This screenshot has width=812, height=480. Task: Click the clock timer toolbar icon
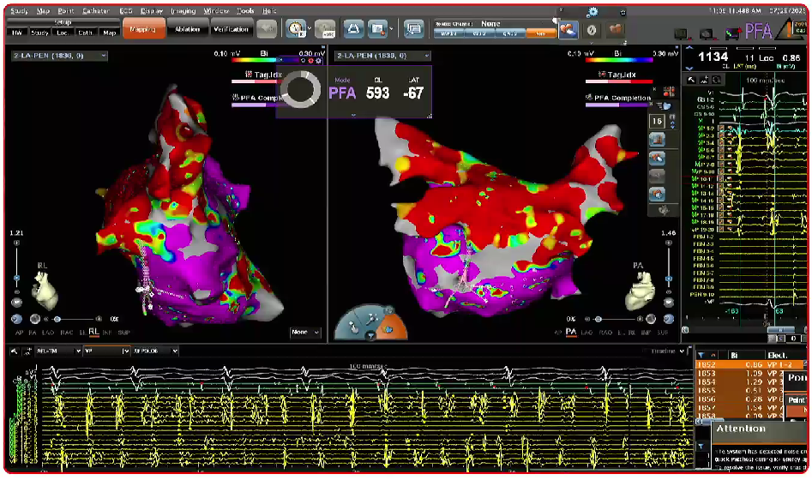point(296,29)
